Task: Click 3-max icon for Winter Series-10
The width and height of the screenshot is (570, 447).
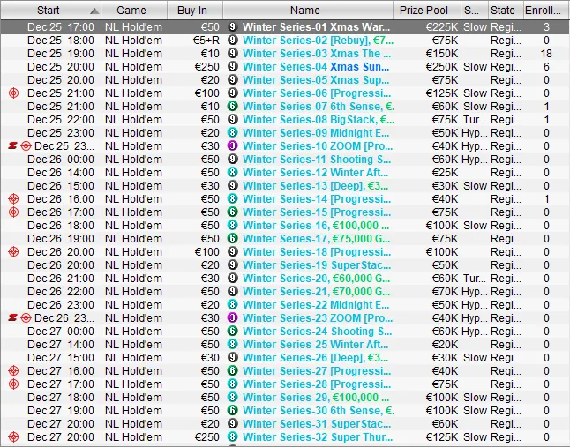Action: tap(233, 146)
